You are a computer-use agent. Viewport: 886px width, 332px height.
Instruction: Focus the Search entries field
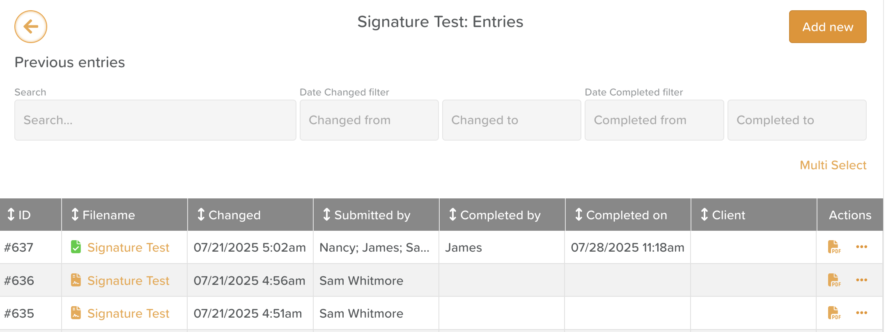click(155, 120)
